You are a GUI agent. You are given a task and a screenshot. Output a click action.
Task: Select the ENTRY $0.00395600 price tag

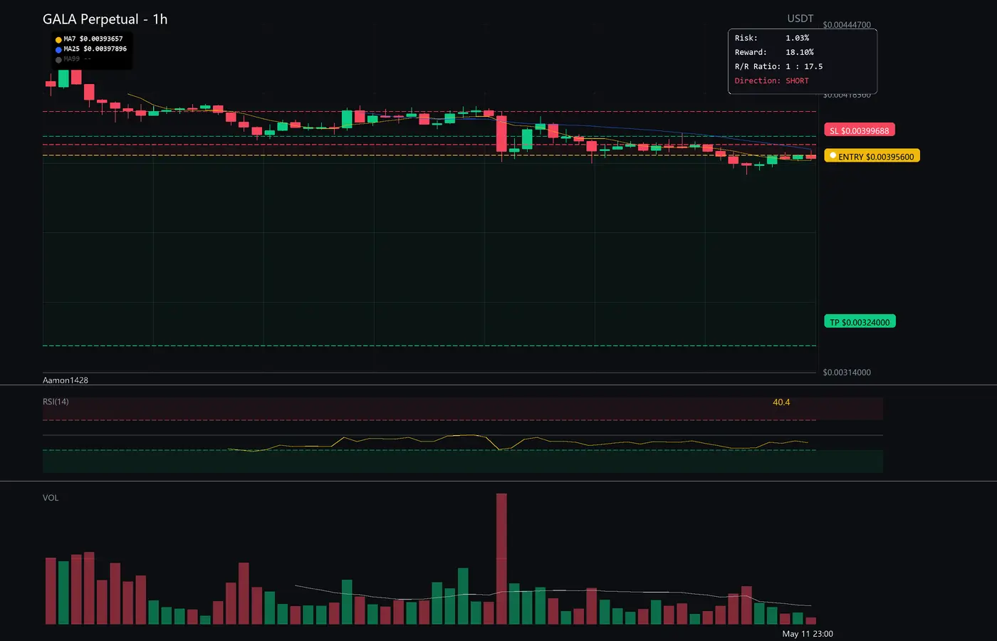[872, 156]
